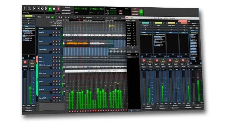Screen dimensions: 228x122
Task: Hide the mixer Bass DI strip with X
Action: click(x=151, y=23)
